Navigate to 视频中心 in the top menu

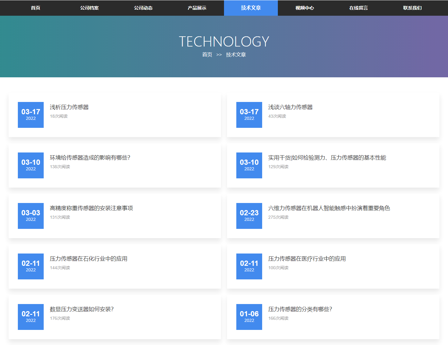pos(305,8)
